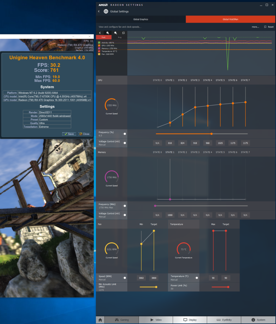Click the 1750 MHz memory speed gauge
Viewport: 276px width, 324px height.
pyautogui.click(x=112, y=177)
